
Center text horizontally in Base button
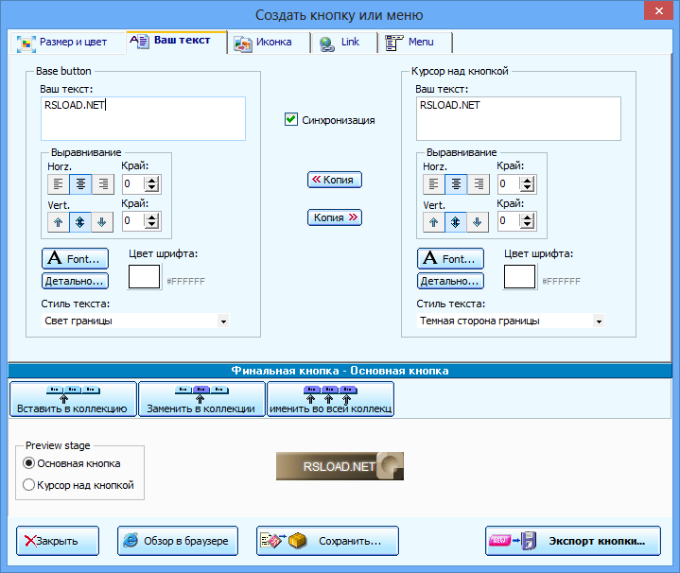coord(80,184)
